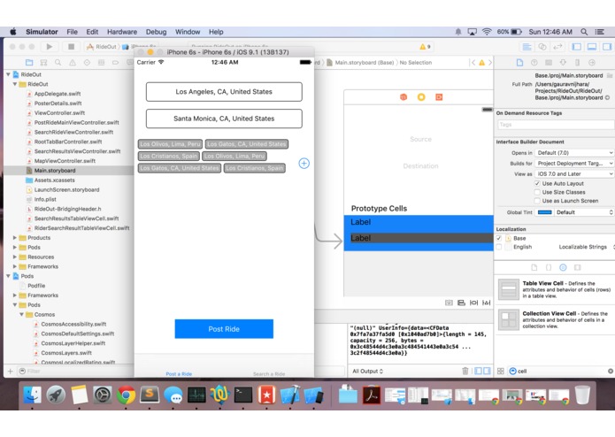The image size is (615, 437).
Task: Open the Quick Help inspector icon
Action: (534, 62)
